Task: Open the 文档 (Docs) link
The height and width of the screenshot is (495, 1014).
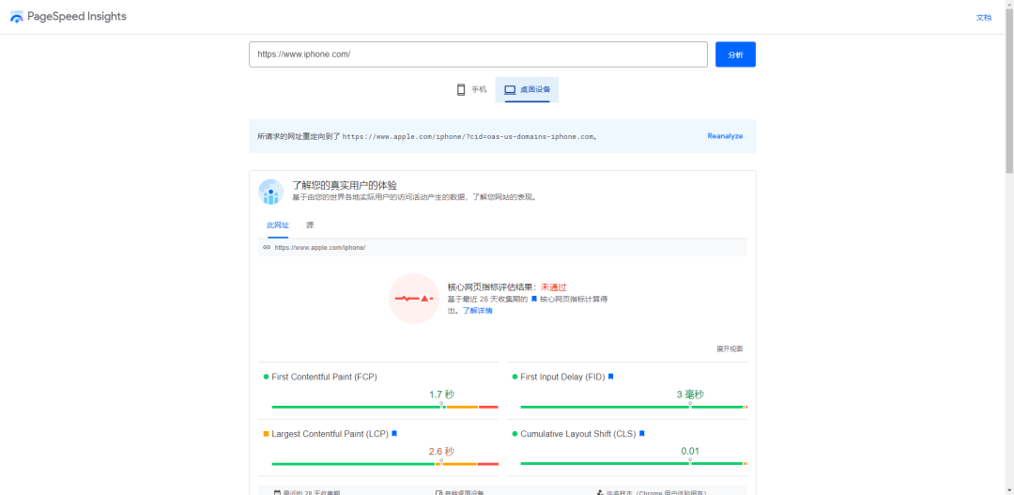Action: (x=983, y=17)
